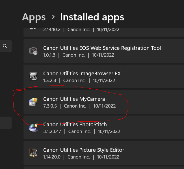This screenshot has height=169, width=184.
Task: Click the ImageBrowser EX camera icon
Action: click(x=33, y=76)
